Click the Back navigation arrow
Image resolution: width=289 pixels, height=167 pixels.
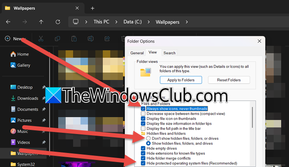[x=8, y=22]
